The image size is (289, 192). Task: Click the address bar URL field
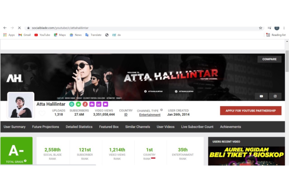140,28
